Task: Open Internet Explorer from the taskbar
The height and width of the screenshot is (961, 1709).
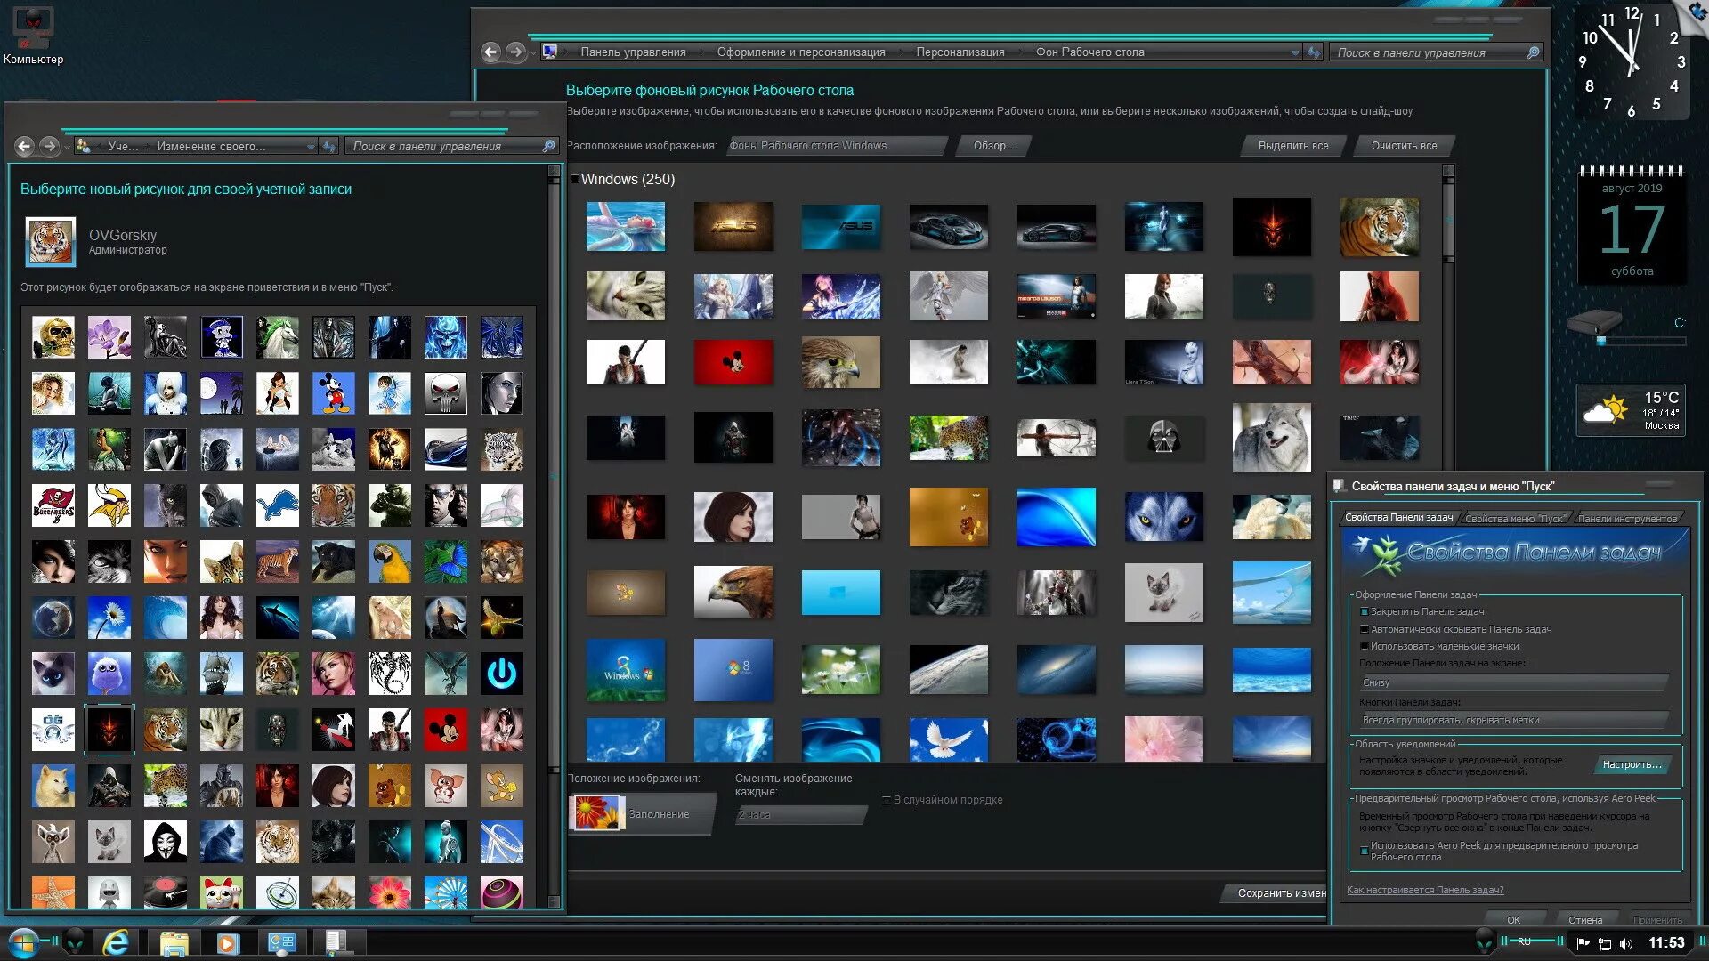Action: pos(116,942)
